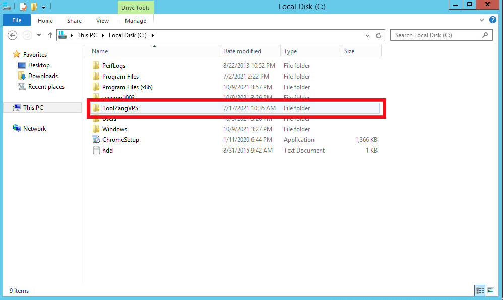Click the New Folder quick access icon
The width and height of the screenshot is (503, 300).
pos(34,7)
